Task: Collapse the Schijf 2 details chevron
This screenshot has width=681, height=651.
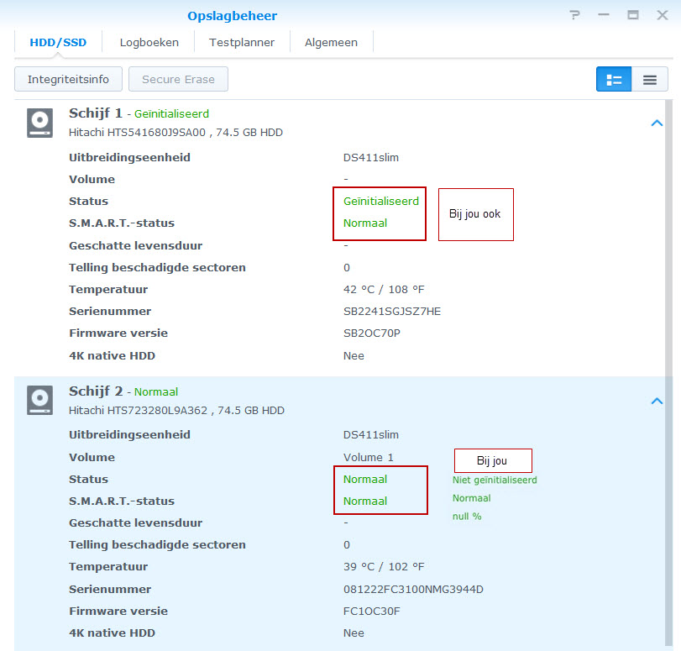Action: click(x=657, y=401)
